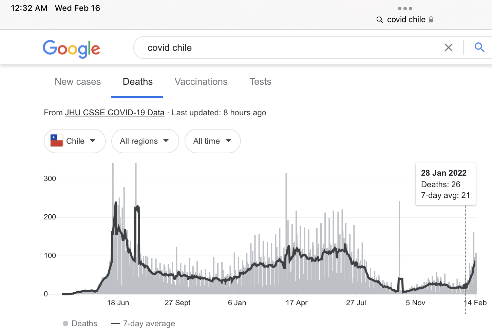Click the Chile flag icon
The height and width of the screenshot is (333, 492).
tap(57, 141)
